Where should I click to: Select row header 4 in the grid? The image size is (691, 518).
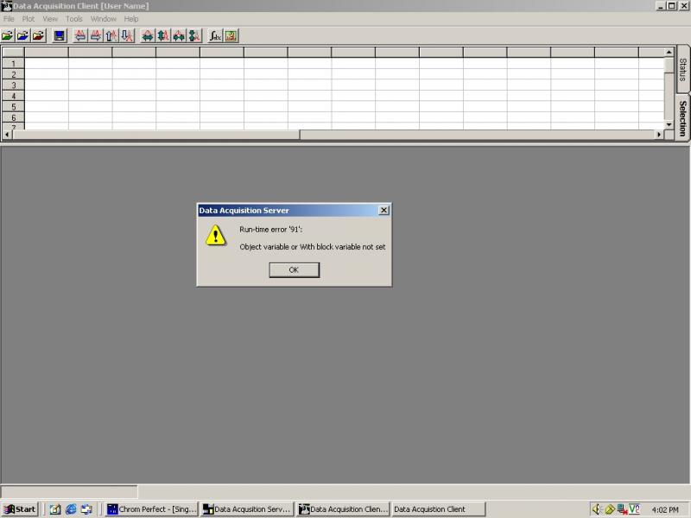click(x=13, y=96)
